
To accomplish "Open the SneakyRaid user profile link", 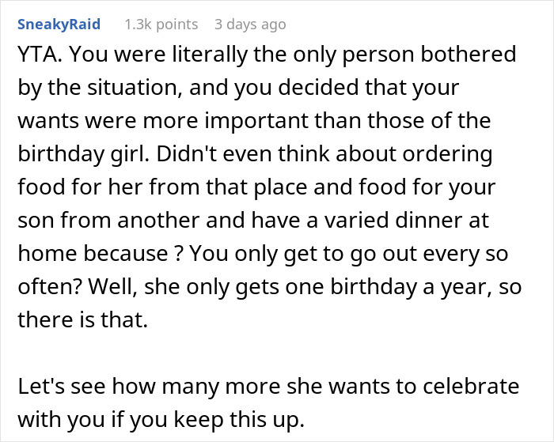I will 59,25.
